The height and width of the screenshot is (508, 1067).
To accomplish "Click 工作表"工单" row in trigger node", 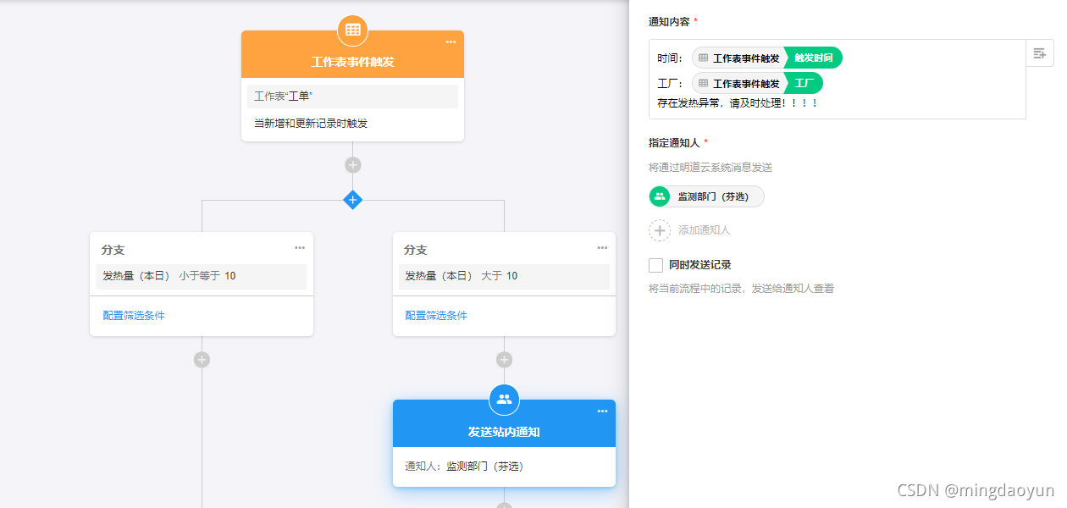I will point(352,97).
